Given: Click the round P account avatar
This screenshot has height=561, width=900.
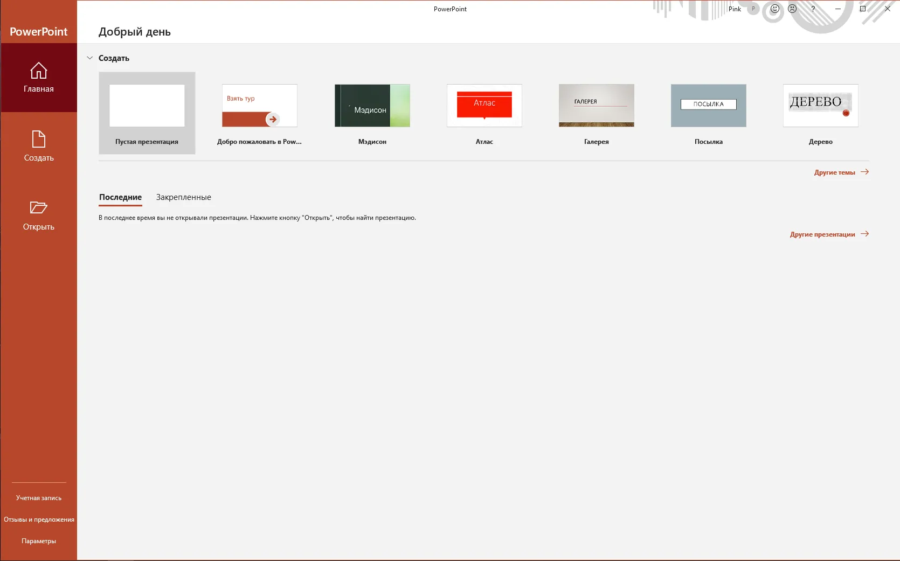Looking at the screenshot, I should [753, 9].
